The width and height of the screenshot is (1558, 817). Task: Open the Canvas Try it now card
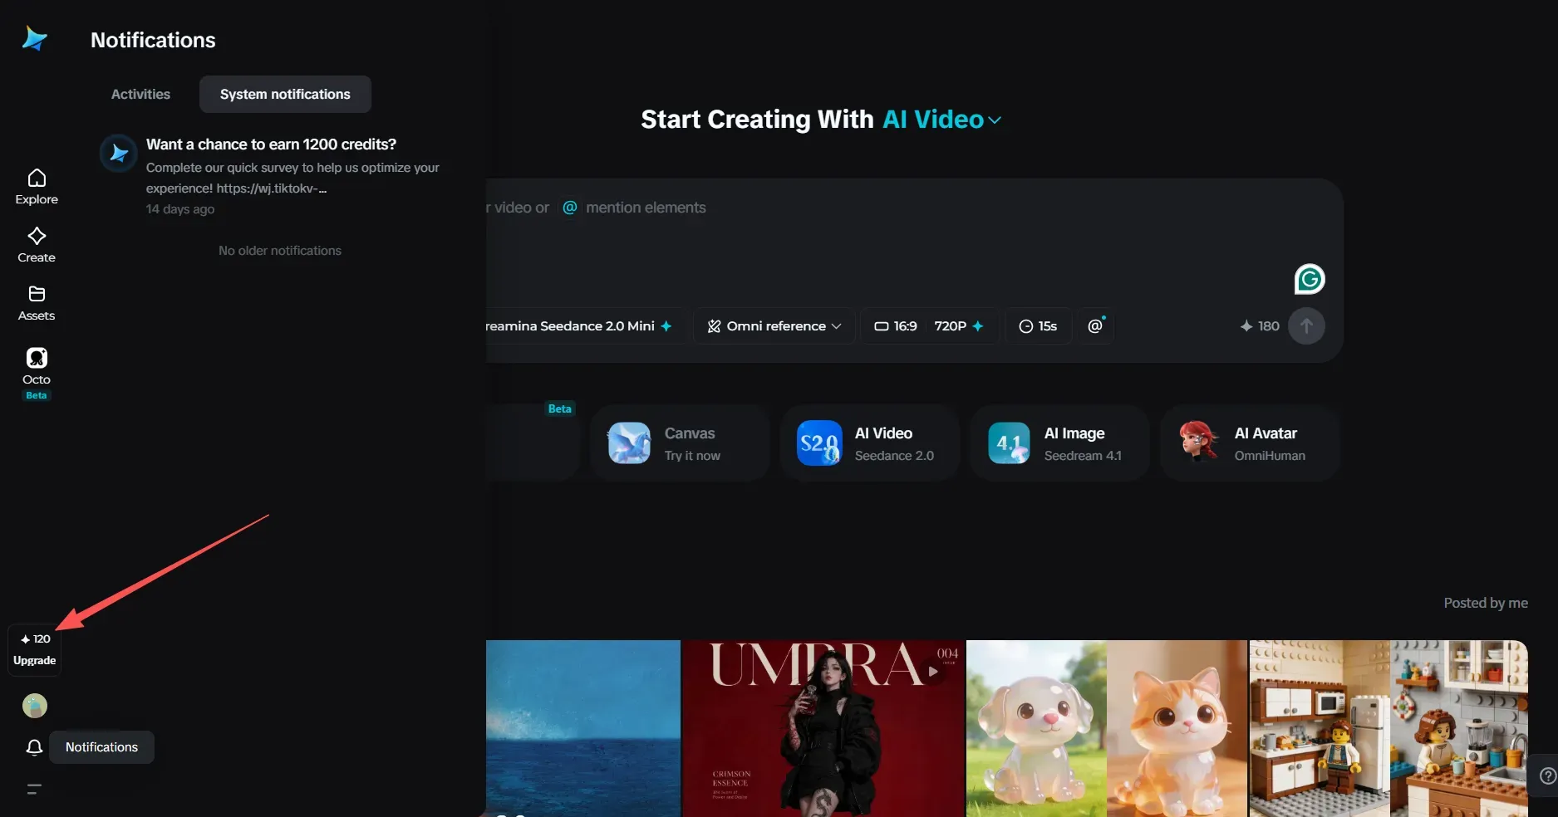(680, 443)
